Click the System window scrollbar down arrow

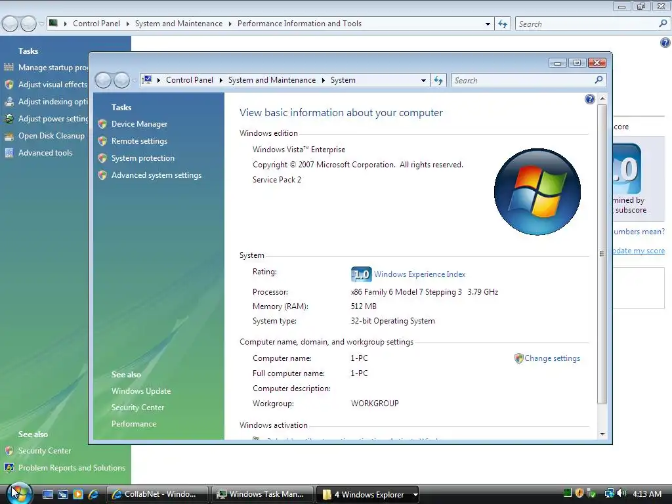click(602, 434)
